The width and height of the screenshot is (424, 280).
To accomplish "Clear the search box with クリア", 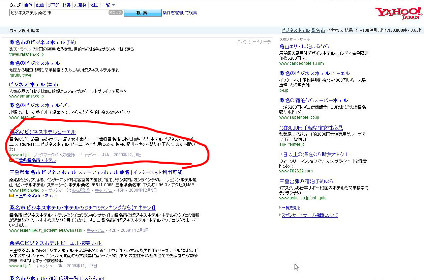I will (x=116, y=12).
